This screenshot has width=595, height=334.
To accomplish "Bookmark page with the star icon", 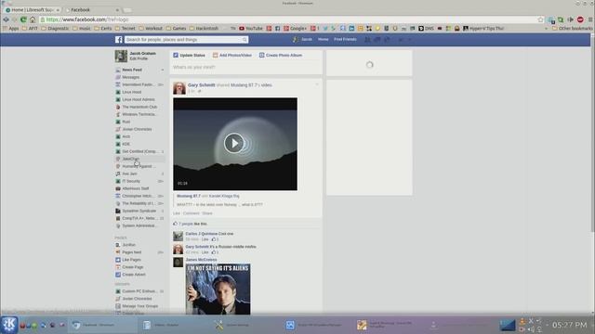I will [x=541, y=19].
